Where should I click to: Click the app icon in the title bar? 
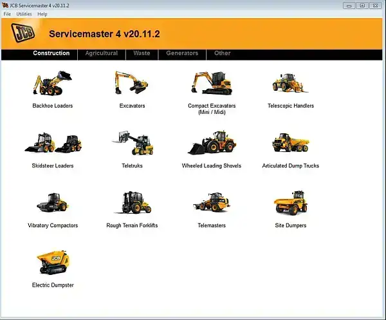point(5,5)
